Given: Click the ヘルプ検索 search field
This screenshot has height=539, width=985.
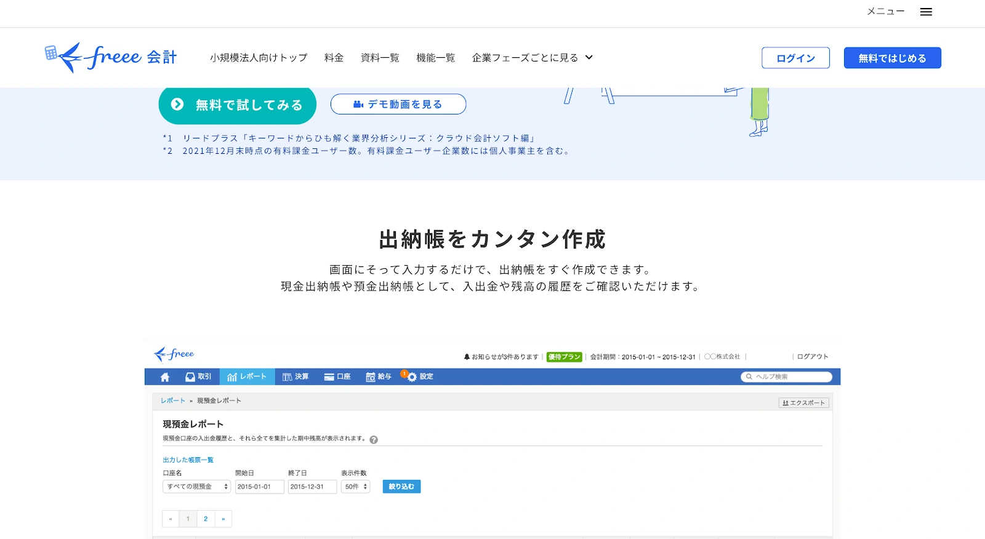Looking at the screenshot, I should 786,377.
